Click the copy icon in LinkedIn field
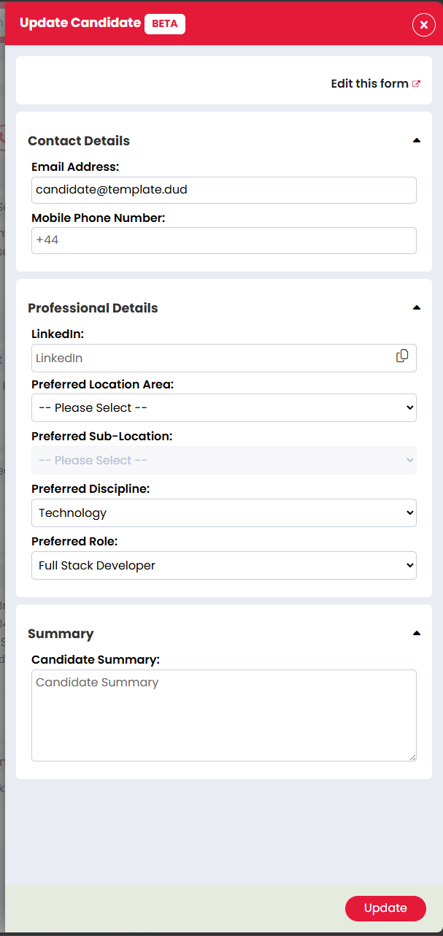The height and width of the screenshot is (936, 443). pyautogui.click(x=402, y=356)
